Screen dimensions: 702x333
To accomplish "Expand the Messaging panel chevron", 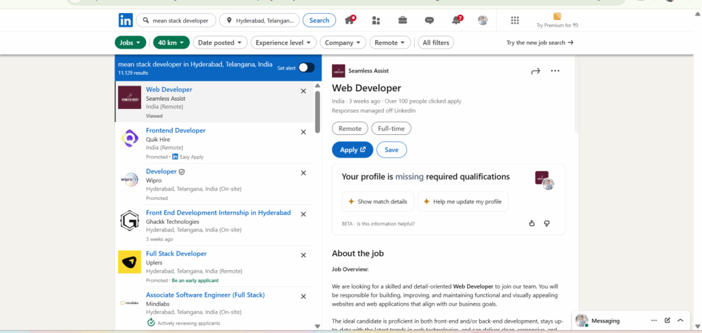I will coord(681,321).
